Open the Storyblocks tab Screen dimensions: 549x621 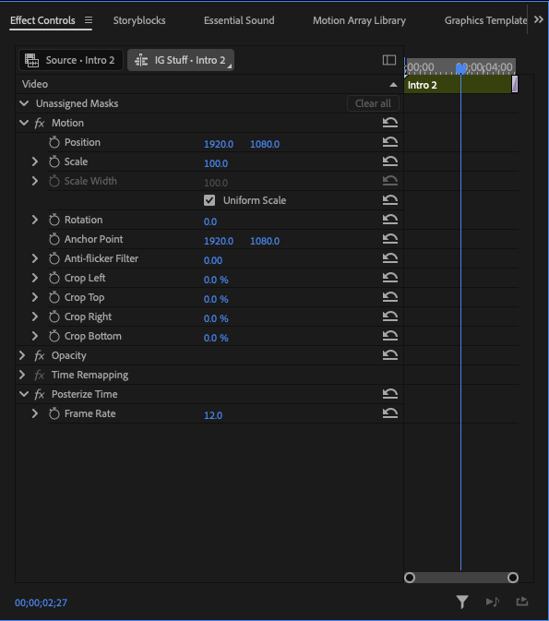pyautogui.click(x=139, y=20)
